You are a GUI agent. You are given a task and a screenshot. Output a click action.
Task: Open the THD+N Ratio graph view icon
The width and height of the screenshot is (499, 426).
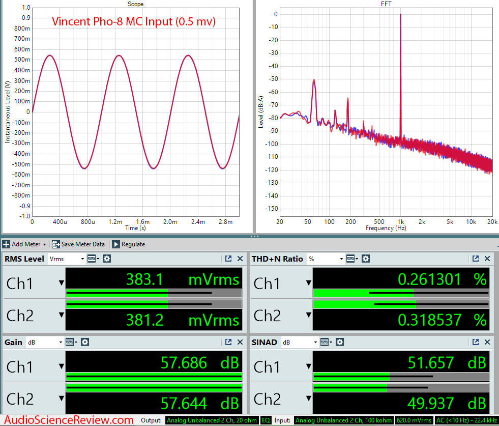(351, 259)
